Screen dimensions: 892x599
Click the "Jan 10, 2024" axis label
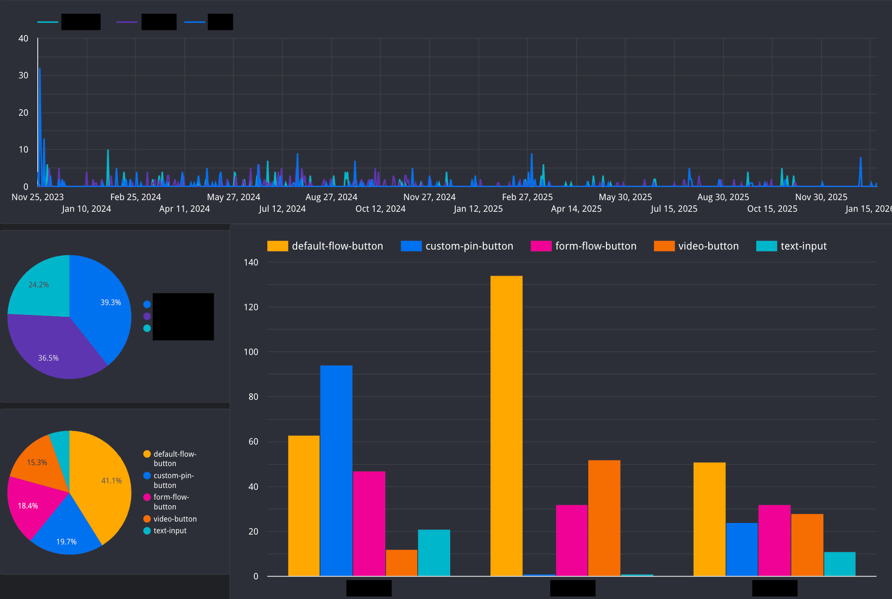(86, 209)
